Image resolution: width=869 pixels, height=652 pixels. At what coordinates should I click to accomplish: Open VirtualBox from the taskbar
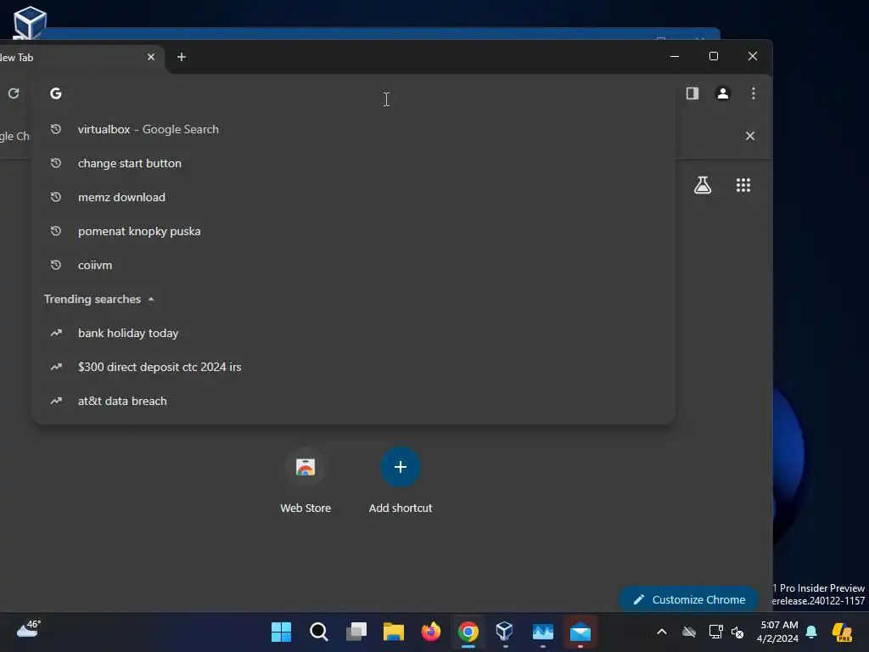coord(505,632)
